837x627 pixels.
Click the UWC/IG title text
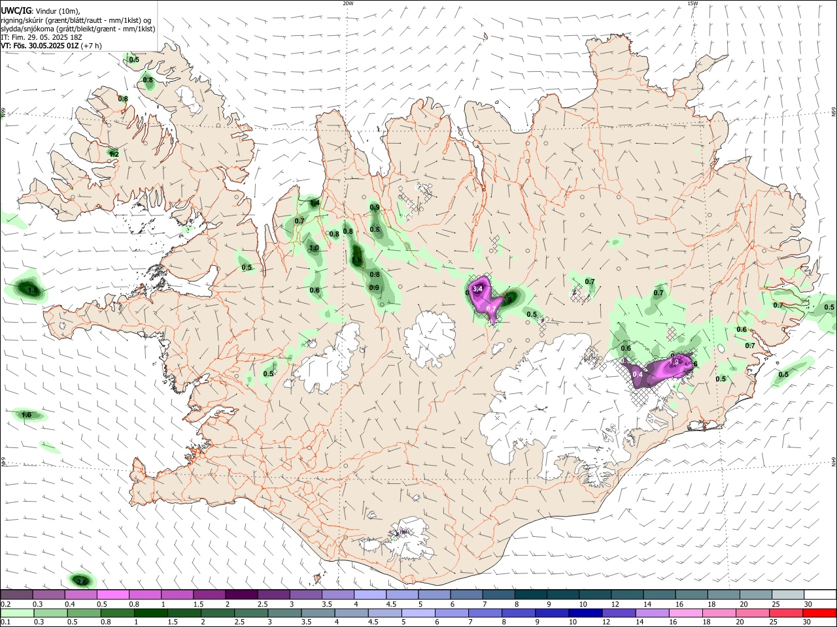pyautogui.click(x=16, y=10)
